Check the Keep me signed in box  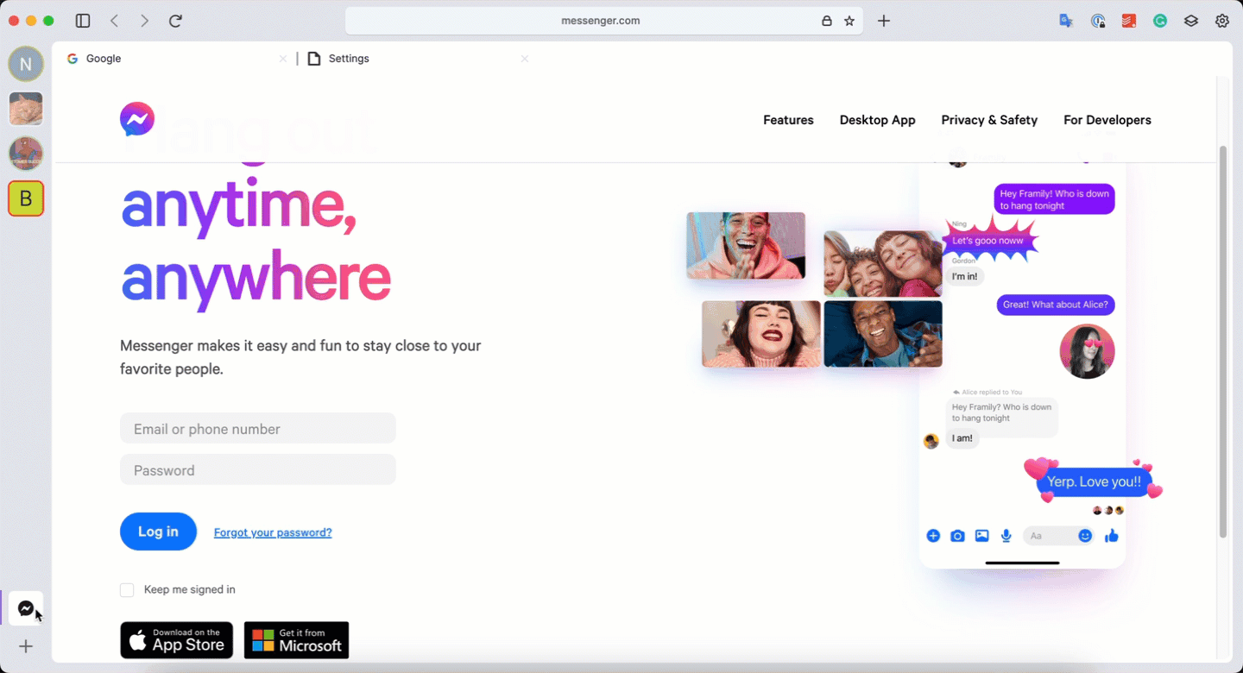pos(127,590)
